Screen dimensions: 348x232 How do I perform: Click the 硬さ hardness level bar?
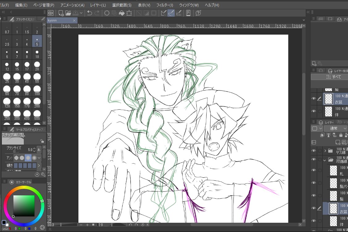coord(25,165)
